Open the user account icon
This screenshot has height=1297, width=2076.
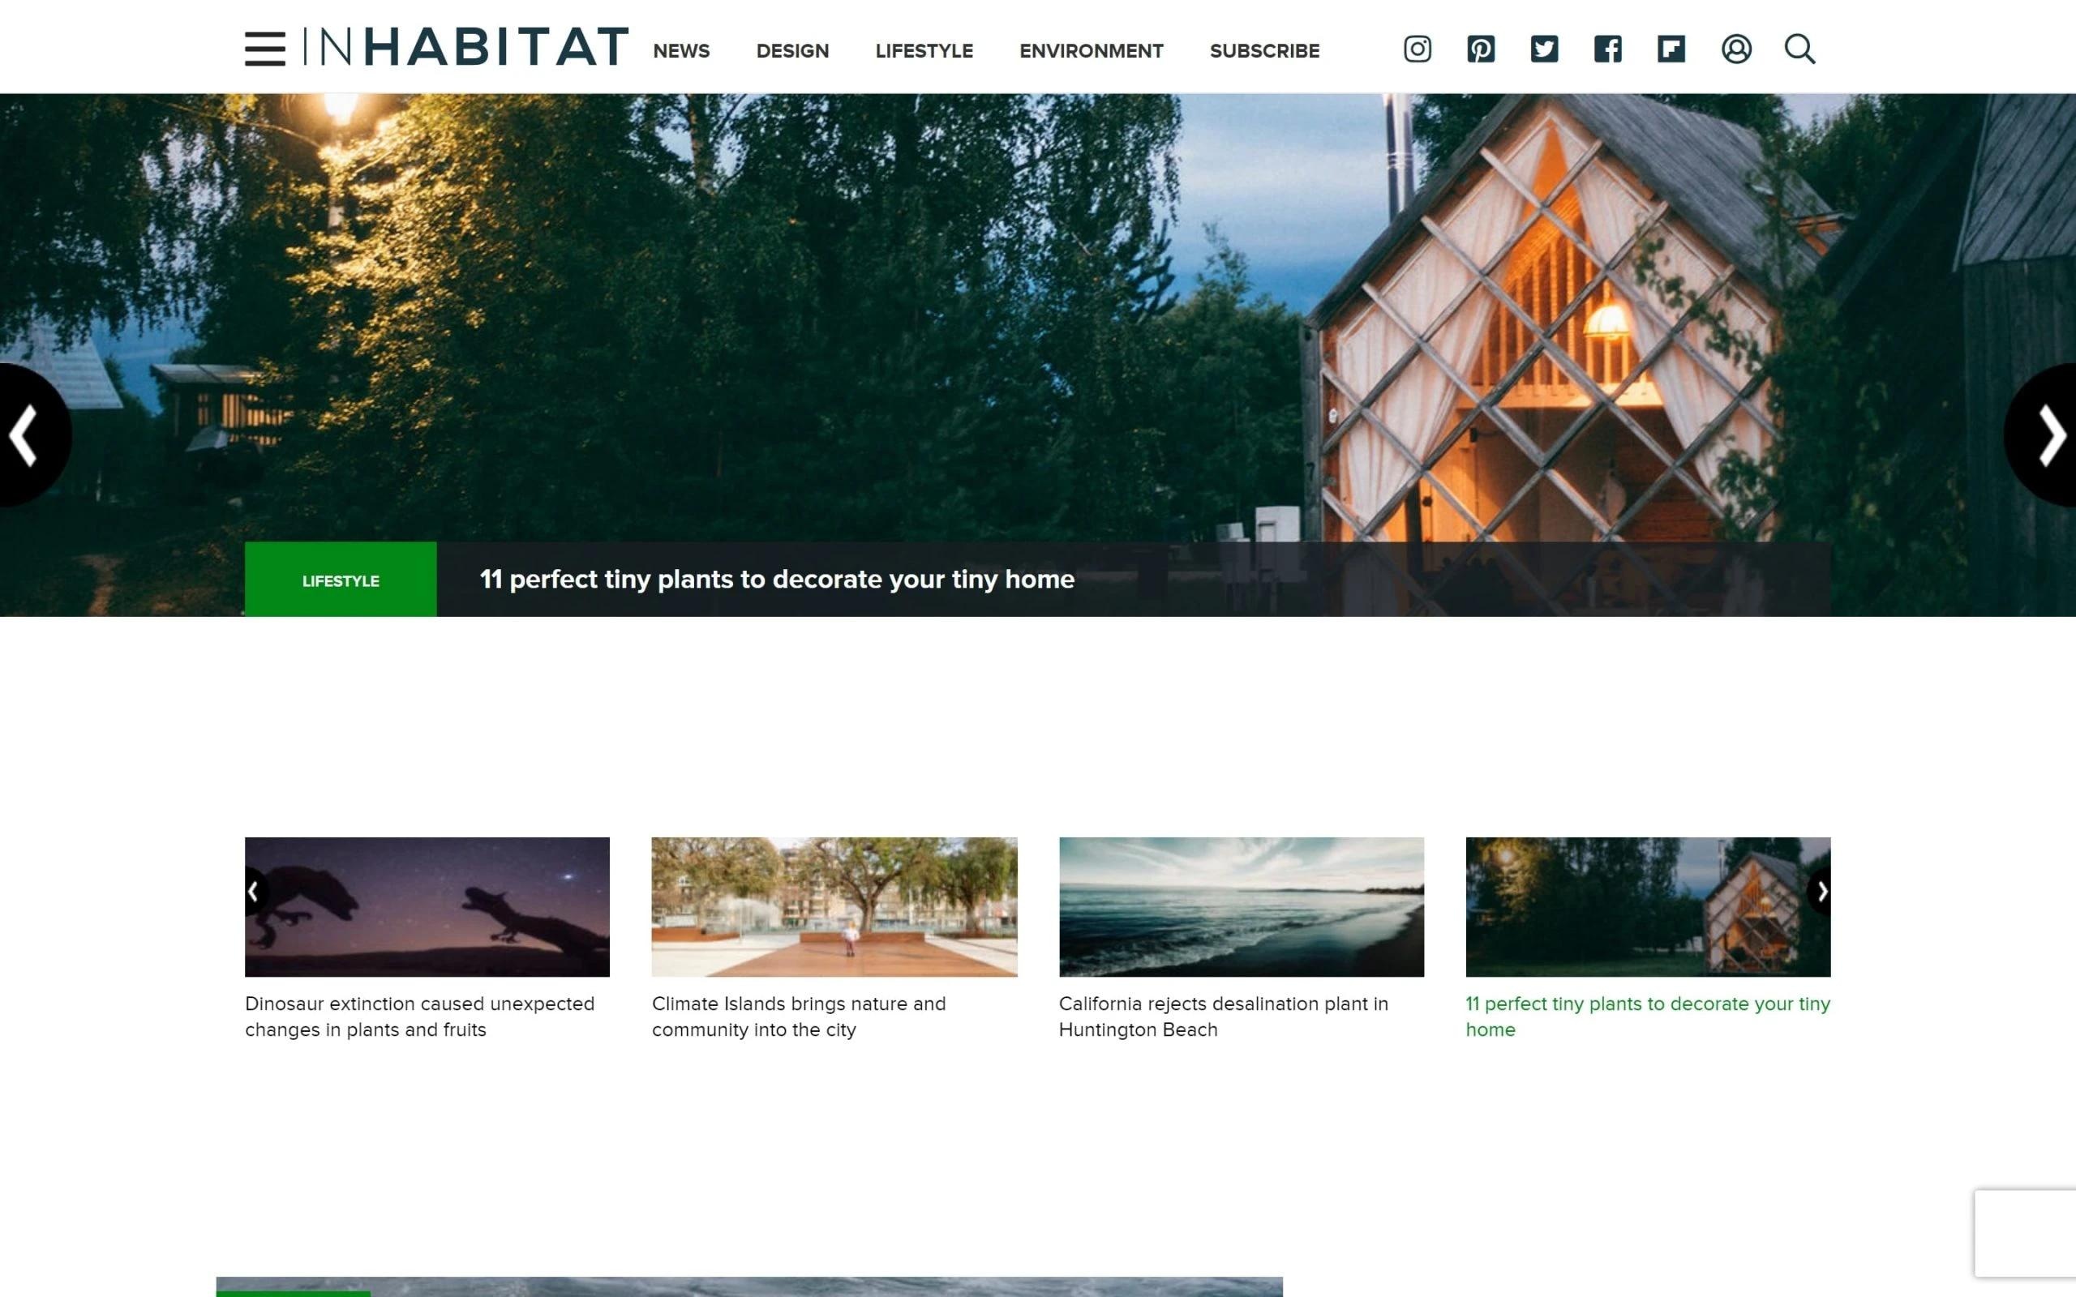pos(1736,49)
